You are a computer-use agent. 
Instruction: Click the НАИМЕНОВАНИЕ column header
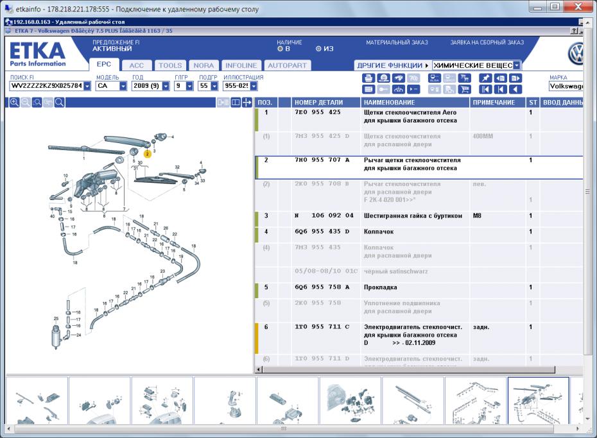point(415,102)
